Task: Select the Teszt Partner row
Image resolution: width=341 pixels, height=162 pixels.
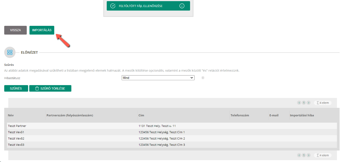Action: tap(172, 126)
